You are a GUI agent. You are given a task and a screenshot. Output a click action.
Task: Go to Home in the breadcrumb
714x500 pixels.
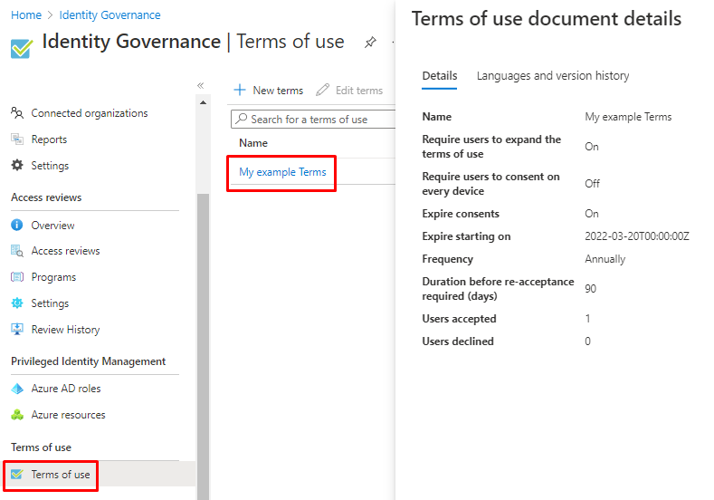(x=26, y=15)
